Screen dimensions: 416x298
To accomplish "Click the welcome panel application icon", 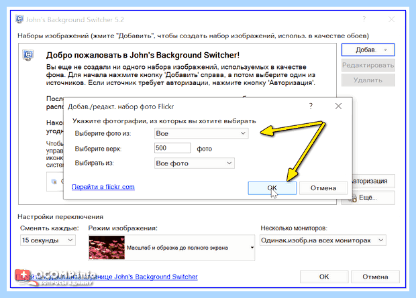I will 28,55.
